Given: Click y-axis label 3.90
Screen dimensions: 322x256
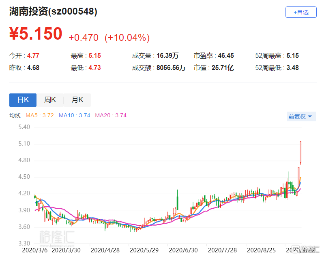Looking at the screenshot, I should [24, 210].
